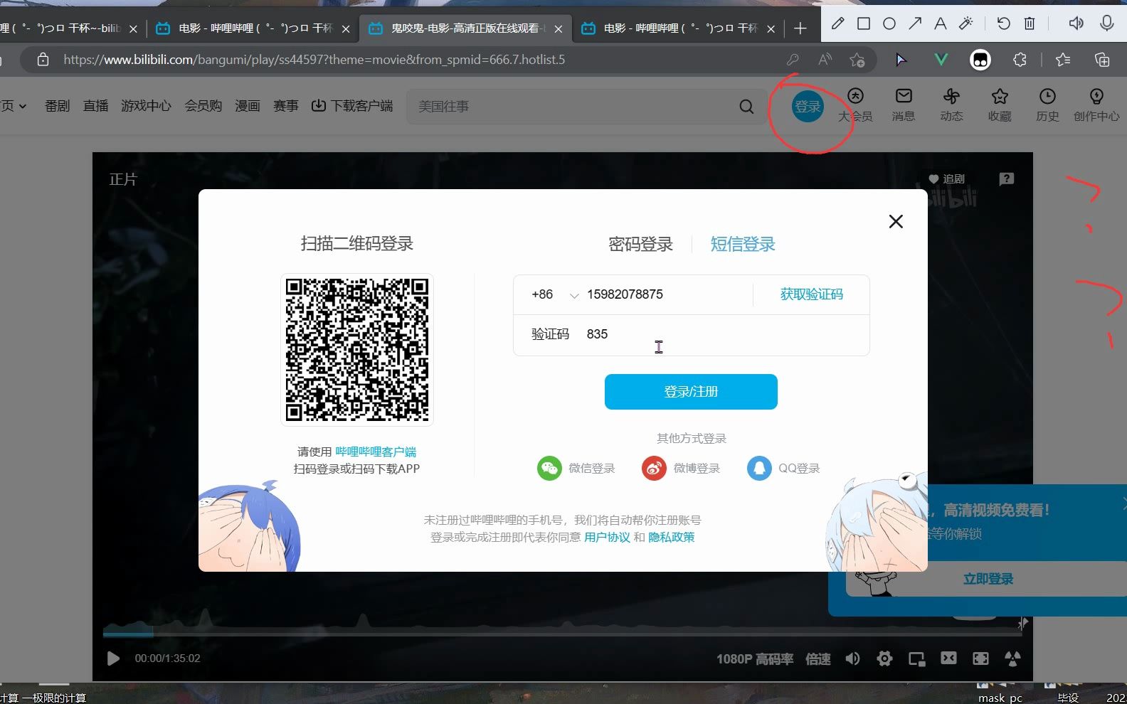Click the 追剧 follow button
The width and height of the screenshot is (1127, 704).
946,179
